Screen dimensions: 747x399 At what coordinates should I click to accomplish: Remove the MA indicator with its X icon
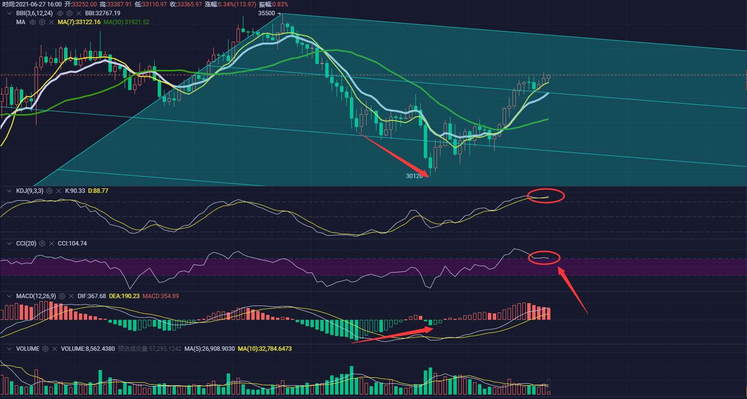[51, 22]
